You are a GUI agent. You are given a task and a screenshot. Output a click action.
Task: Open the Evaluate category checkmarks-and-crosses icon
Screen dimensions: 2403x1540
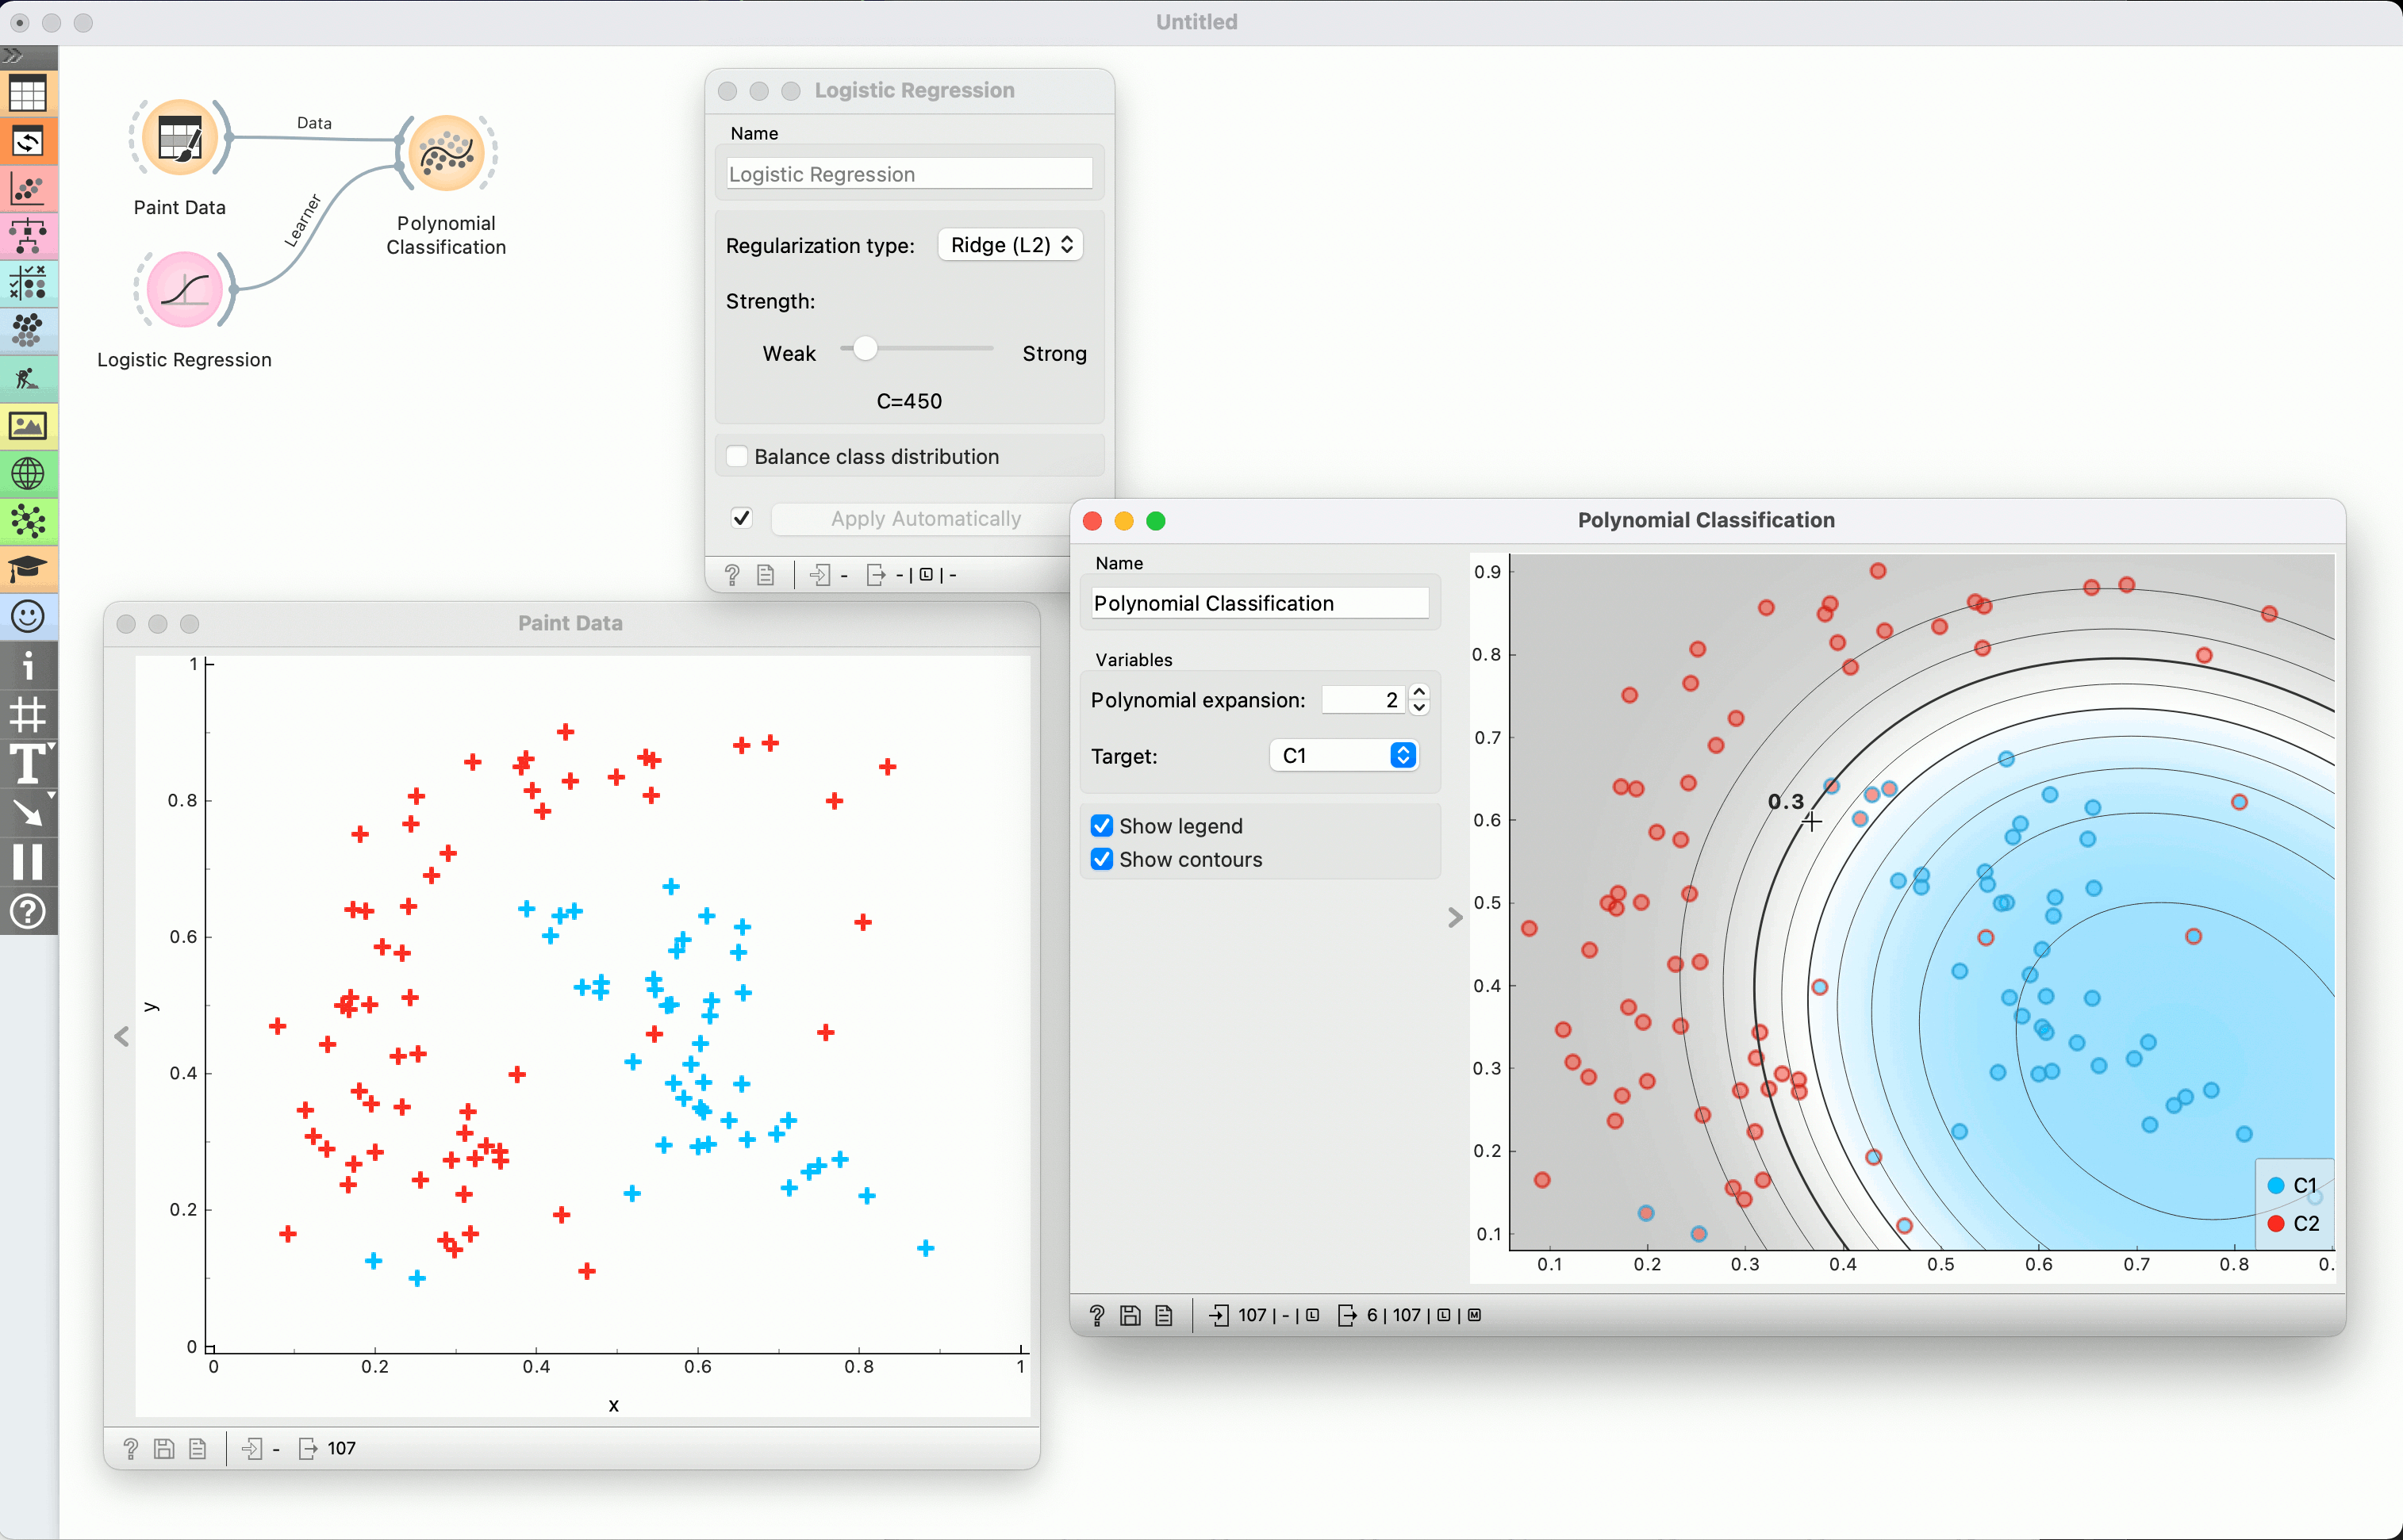pyautogui.click(x=28, y=283)
